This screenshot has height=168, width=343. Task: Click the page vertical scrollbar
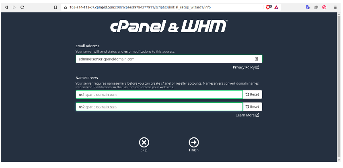tap(339, 87)
